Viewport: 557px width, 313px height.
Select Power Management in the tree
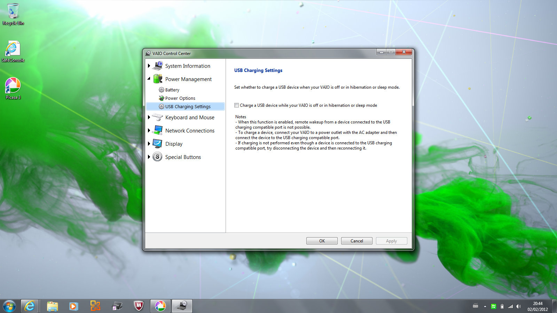pyautogui.click(x=188, y=79)
